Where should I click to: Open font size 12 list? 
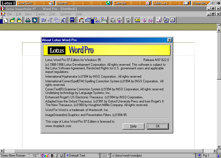coord(35,156)
